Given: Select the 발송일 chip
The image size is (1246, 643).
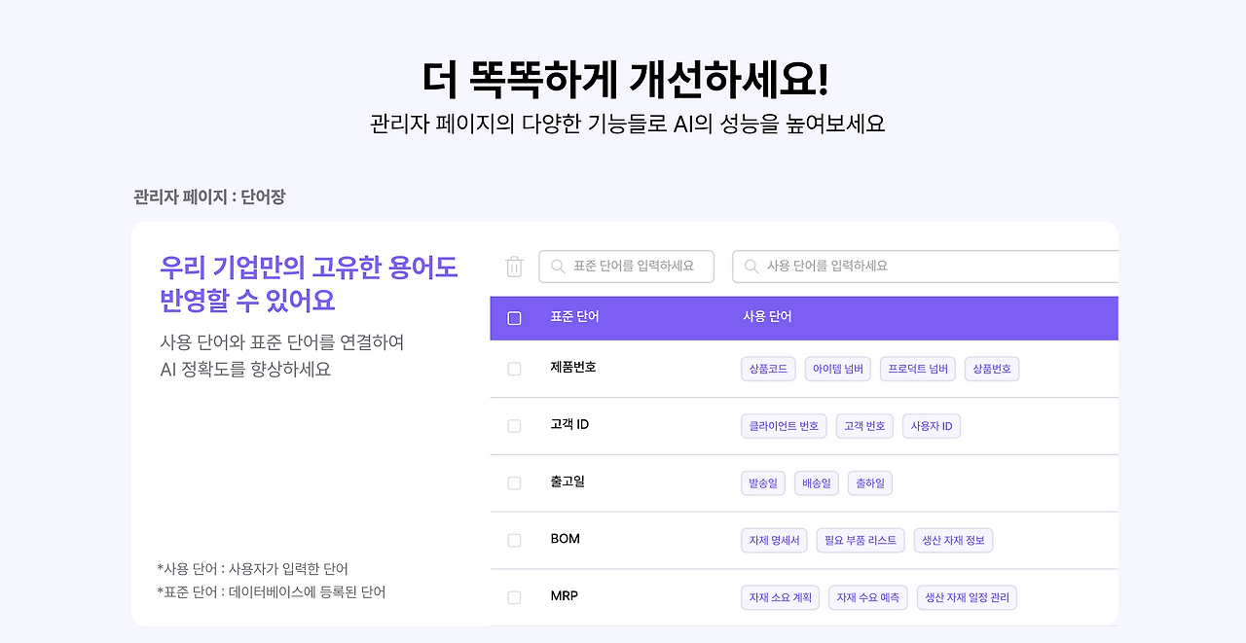Looking at the screenshot, I should tap(762, 482).
